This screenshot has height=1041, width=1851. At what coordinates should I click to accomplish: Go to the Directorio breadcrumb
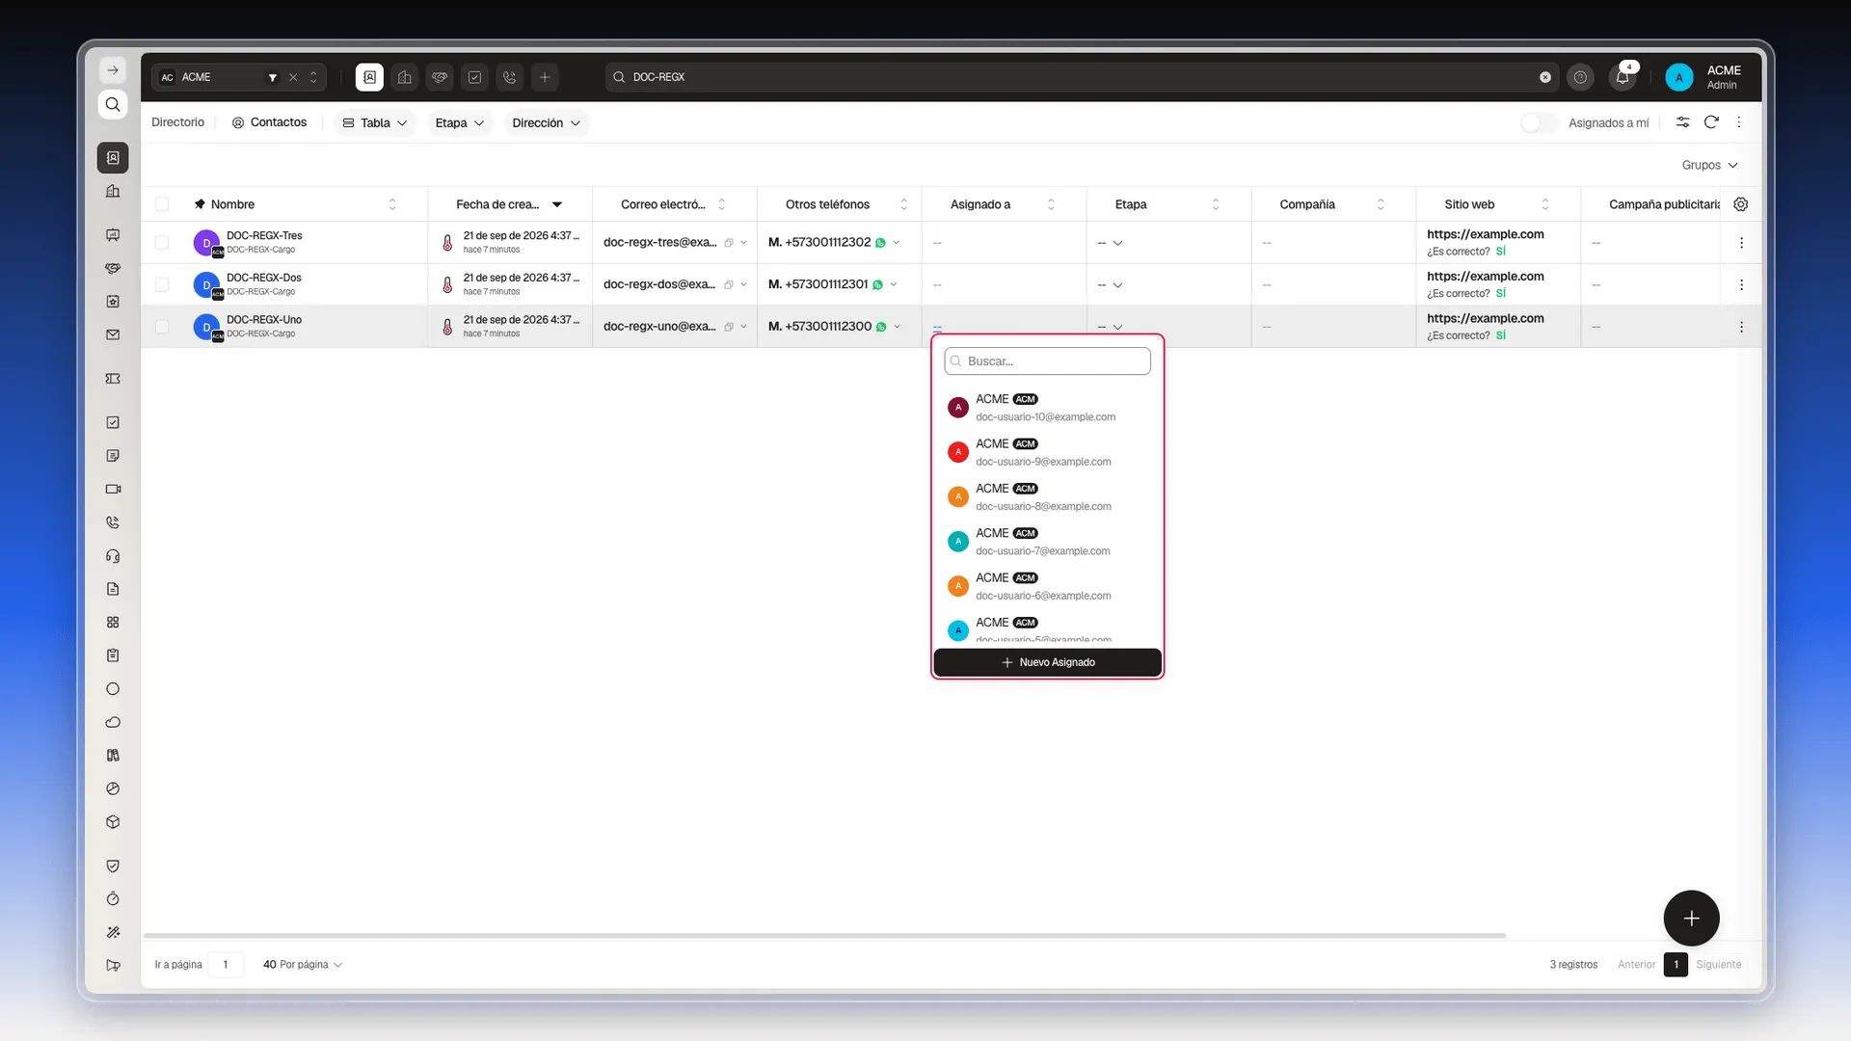click(x=178, y=122)
